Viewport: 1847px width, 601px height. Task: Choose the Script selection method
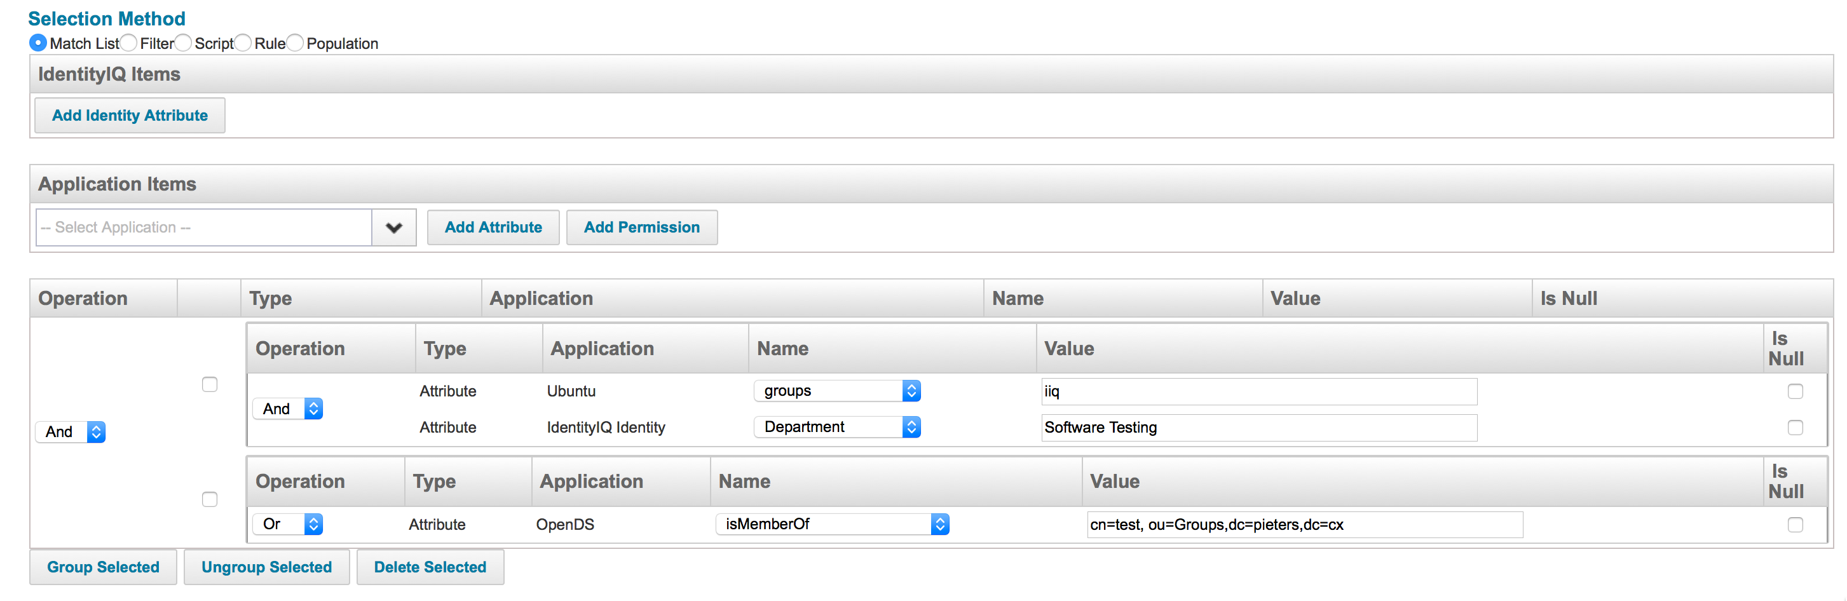tap(184, 43)
